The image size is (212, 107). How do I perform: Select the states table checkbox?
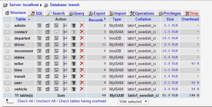(x=7, y=58)
